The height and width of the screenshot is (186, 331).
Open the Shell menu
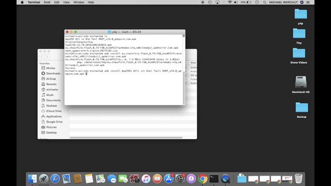(x=47, y=2)
